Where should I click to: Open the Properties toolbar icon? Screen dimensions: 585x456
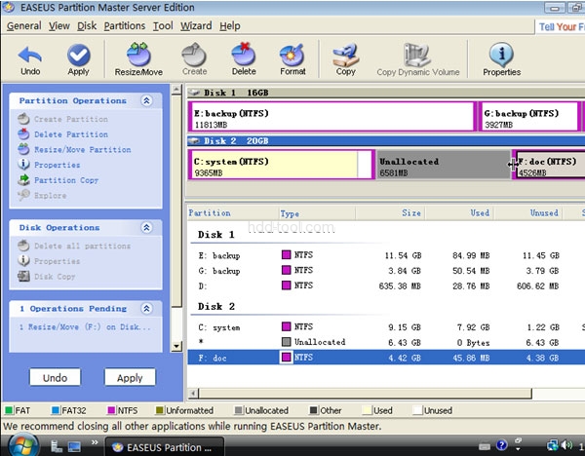(x=501, y=59)
